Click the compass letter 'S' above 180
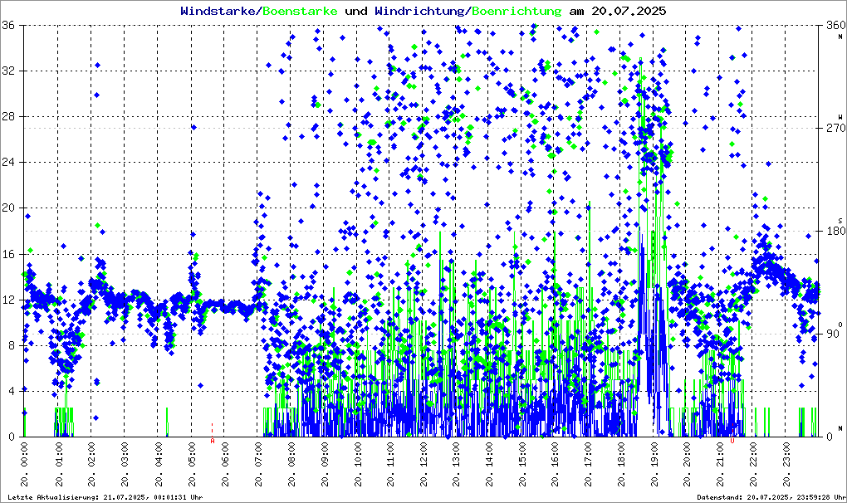Image resolution: width=847 pixels, height=503 pixels. tap(840, 220)
